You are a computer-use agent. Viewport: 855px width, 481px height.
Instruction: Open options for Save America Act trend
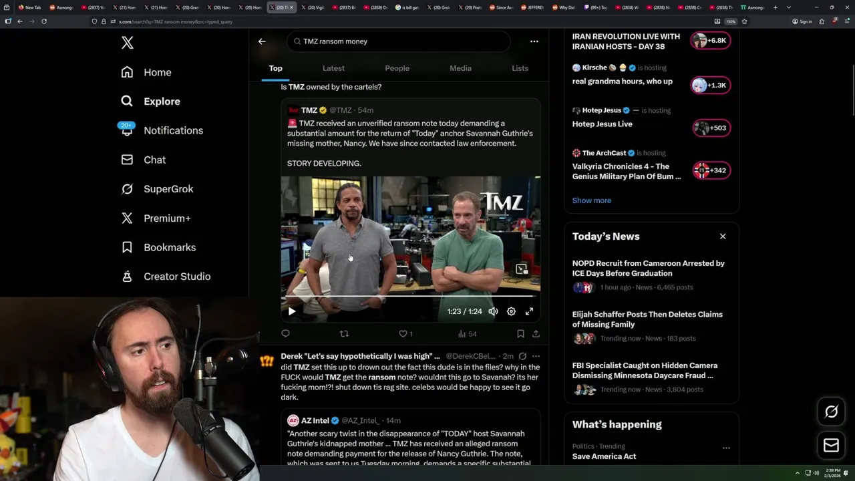[x=726, y=448]
